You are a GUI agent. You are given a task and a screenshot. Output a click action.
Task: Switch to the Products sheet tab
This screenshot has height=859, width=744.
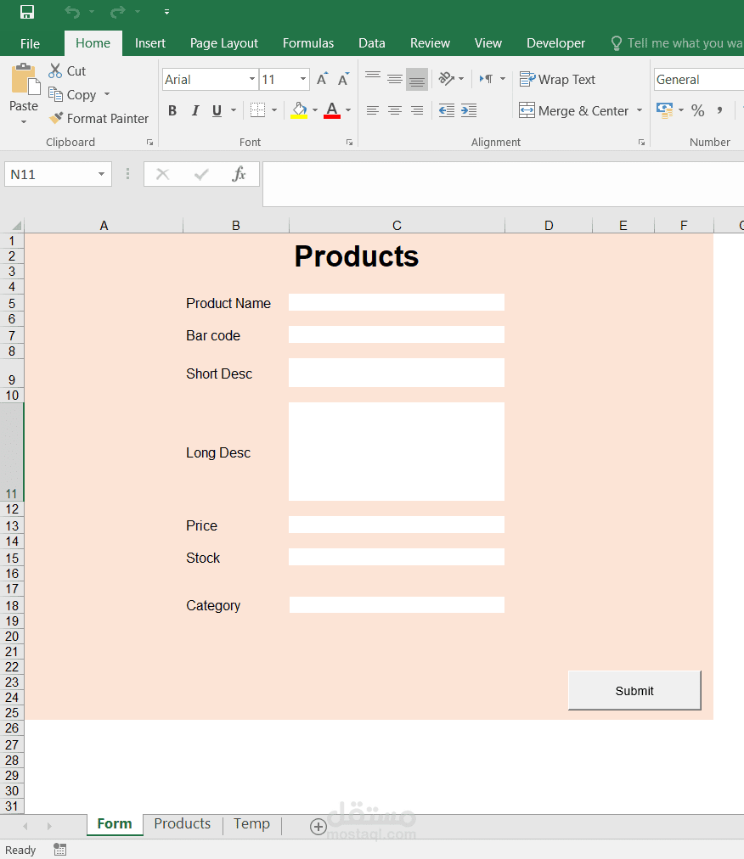[x=182, y=823]
